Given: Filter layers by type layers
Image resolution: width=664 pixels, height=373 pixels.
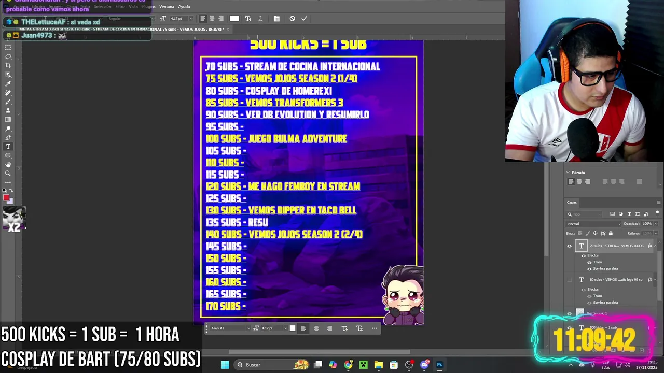Looking at the screenshot, I should click(629, 214).
